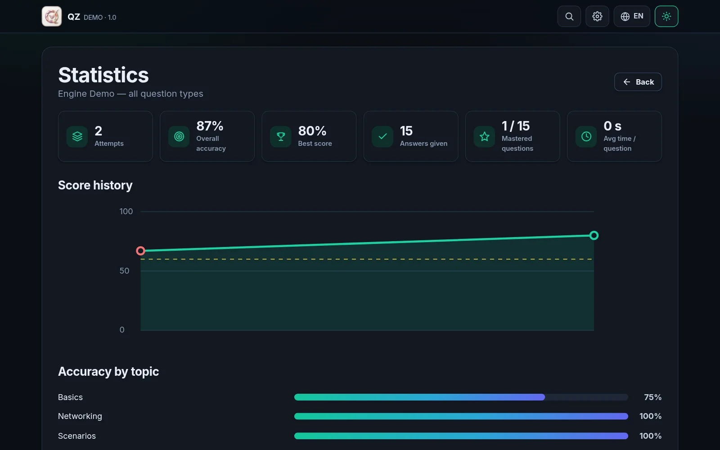This screenshot has width=720, height=450.
Task: Click the Mastered questions star icon
Action: 484,136
